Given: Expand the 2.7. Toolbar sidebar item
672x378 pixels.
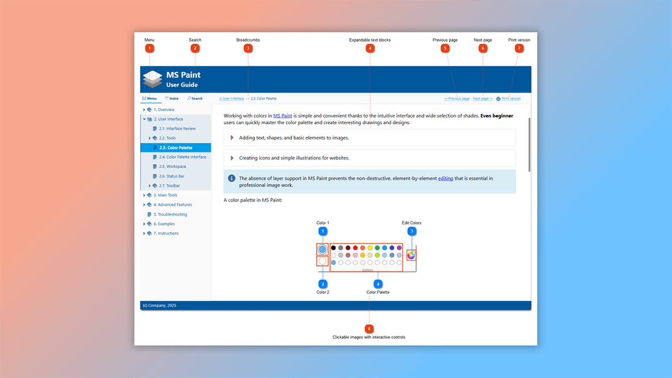Looking at the screenshot, I should point(149,185).
